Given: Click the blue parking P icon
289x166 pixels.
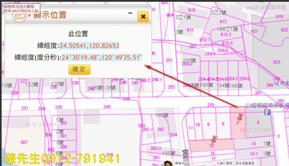Looking at the screenshot, I should tap(267, 112).
